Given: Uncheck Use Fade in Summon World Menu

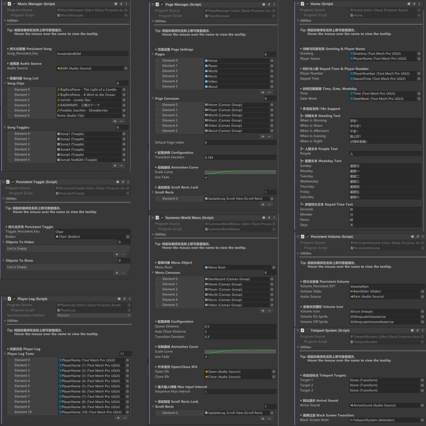Looking at the screenshot, I should tap(206, 357).
